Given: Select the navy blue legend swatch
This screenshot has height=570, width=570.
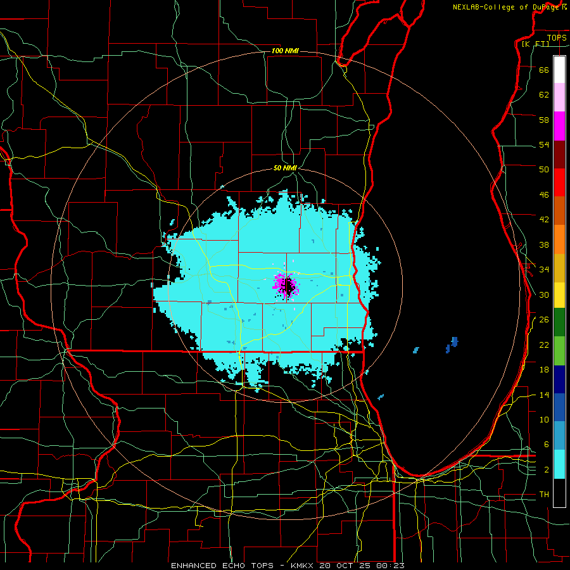Looking at the screenshot, I should [x=559, y=379].
